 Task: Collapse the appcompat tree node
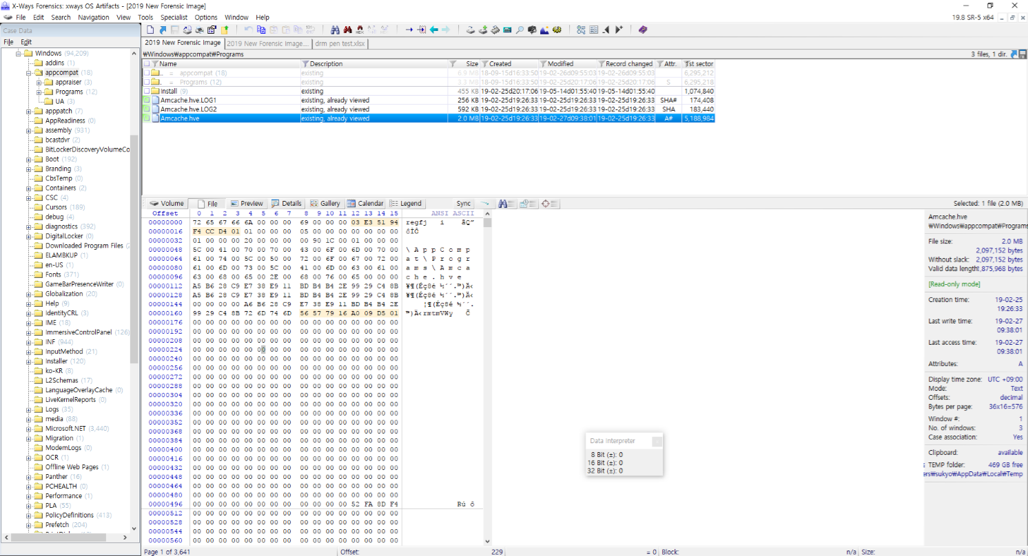pyautogui.click(x=30, y=72)
